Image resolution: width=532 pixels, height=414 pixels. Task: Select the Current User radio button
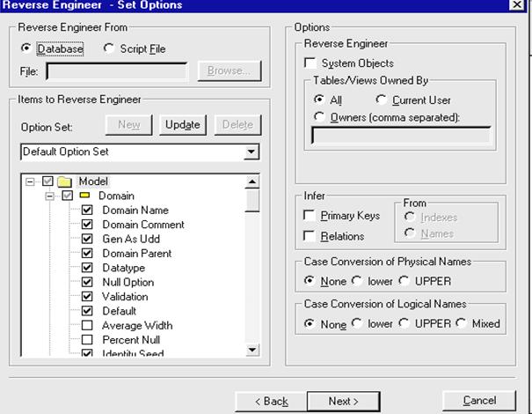381,100
